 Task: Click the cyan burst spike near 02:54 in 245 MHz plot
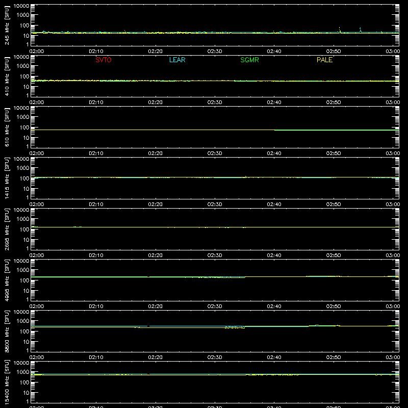pyautogui.click(x=361, y=30)
